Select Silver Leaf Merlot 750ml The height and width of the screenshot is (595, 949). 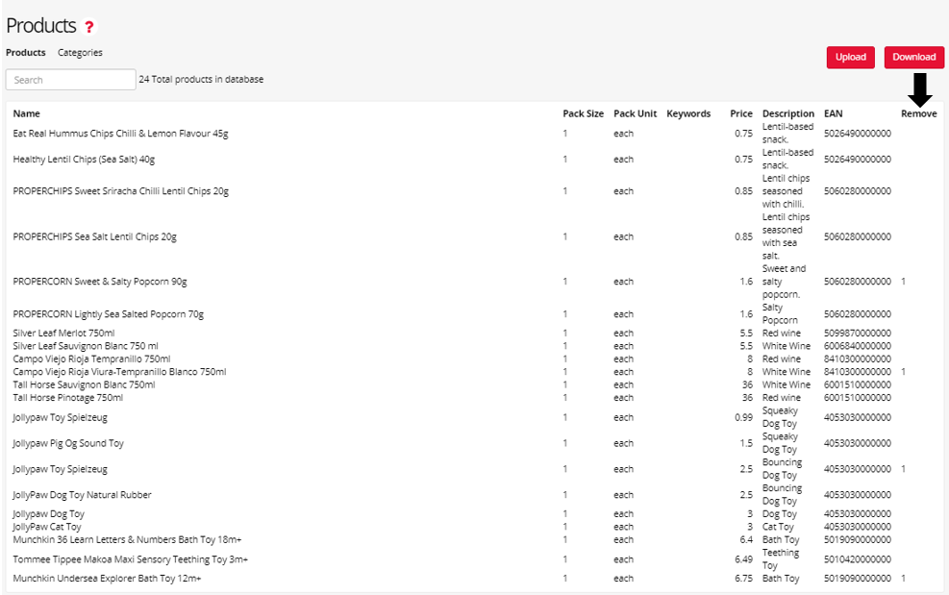point(63,333)
